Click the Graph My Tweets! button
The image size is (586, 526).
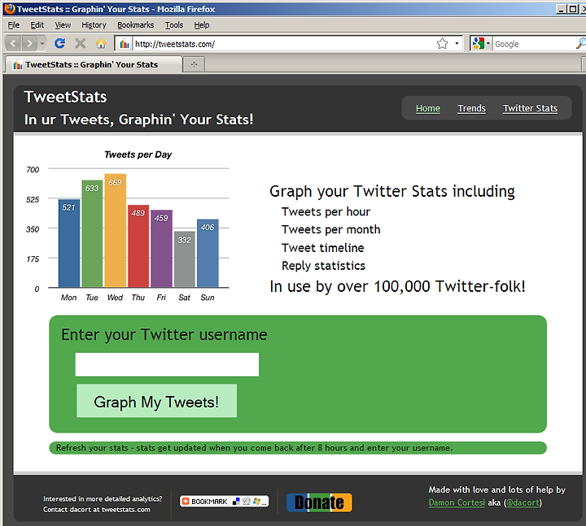click(x=156, y=401)
